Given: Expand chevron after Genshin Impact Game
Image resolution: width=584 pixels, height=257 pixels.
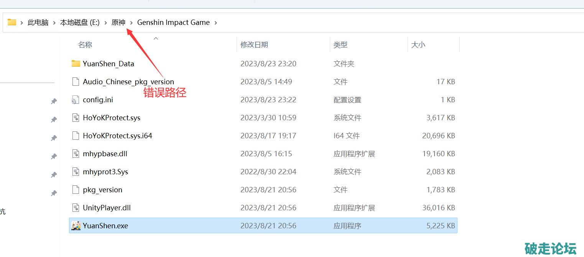Looking at the screenshot, I should 216,23.
